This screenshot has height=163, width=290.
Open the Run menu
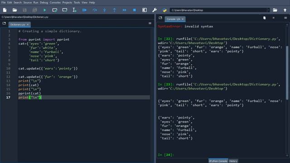[x=36, y=2]
